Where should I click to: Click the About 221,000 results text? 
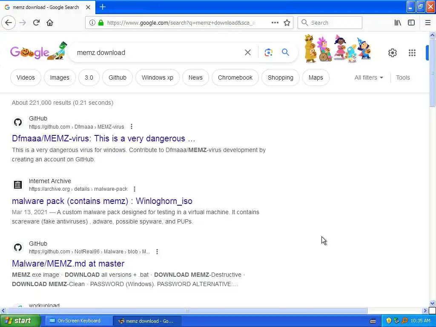click(63, 103)
